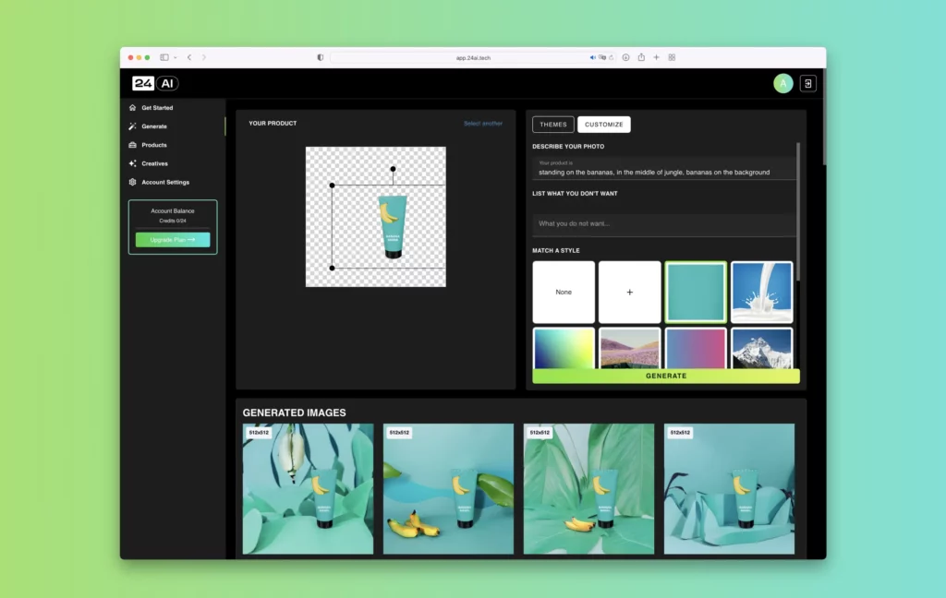Click the page scrollbar at right edge

tap(824, 117)
